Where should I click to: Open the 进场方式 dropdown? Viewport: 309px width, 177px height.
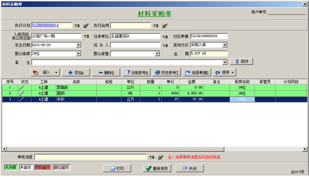(x=225, y=45)
